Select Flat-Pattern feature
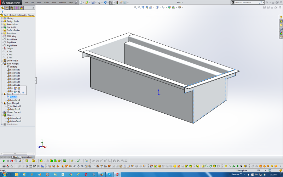Image resolution: width=283 pixels, height=177 pixels. point(12,124)
